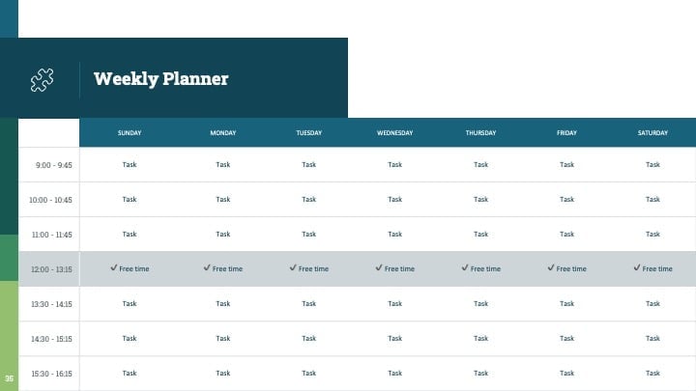696x391 pixels.
Task: Click the 12:00 - 13:15 time slot
Action: coord(51,269)
